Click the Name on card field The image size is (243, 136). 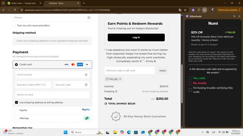(x=52, y=95)
